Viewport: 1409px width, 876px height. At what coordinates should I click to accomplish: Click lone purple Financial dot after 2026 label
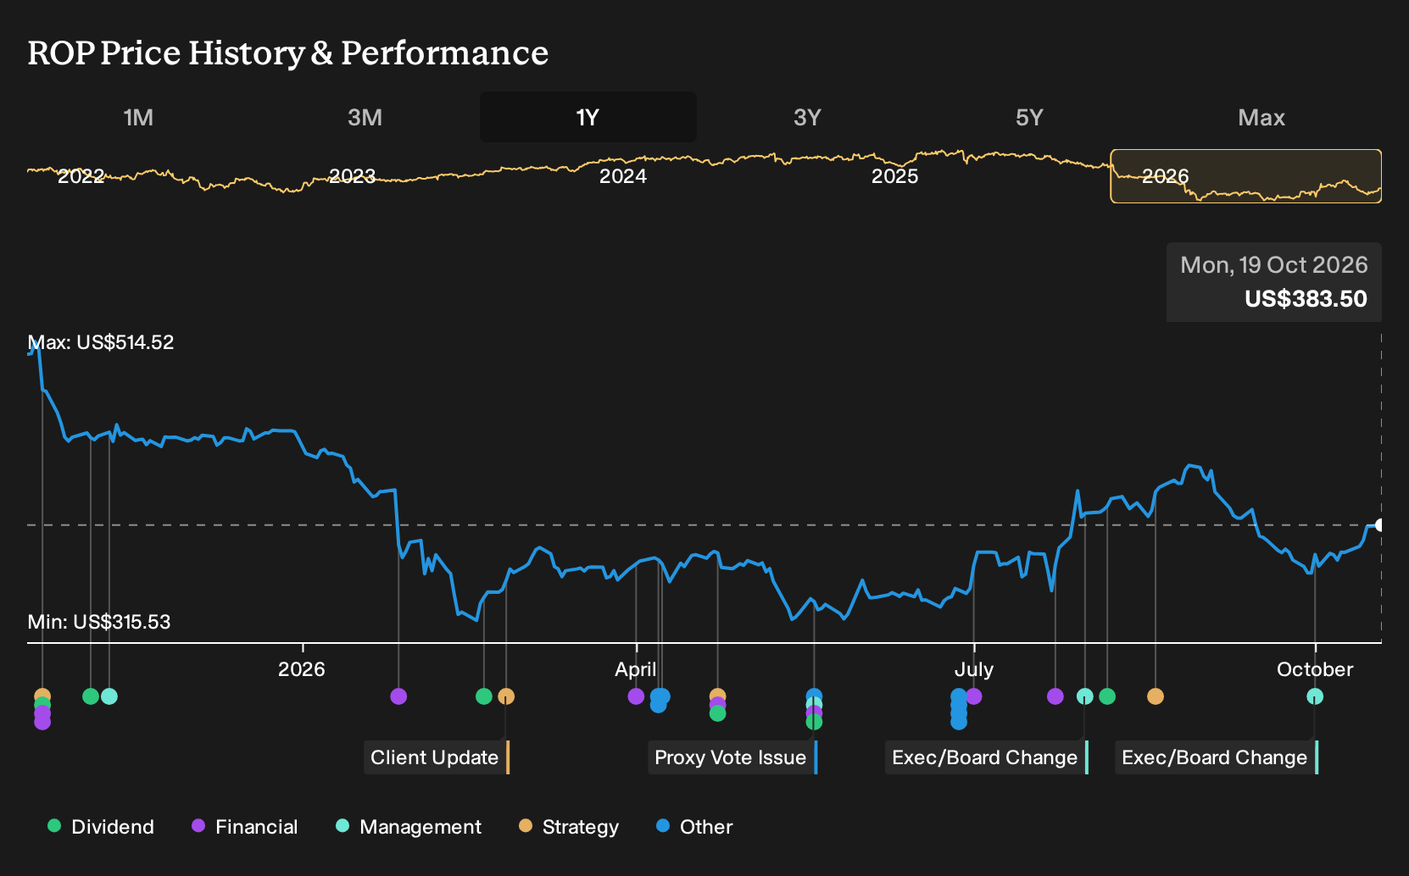pos(398,696)
